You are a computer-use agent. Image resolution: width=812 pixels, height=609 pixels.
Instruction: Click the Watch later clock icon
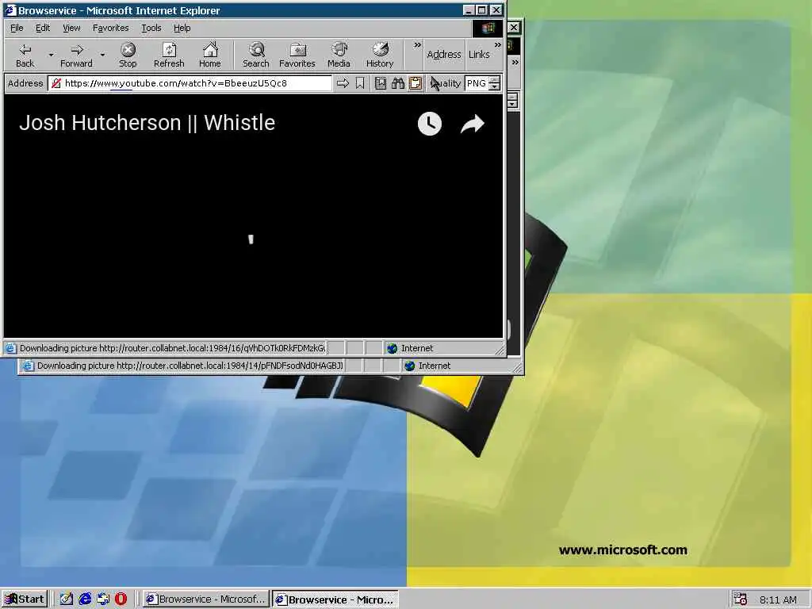tap(429, 124)
